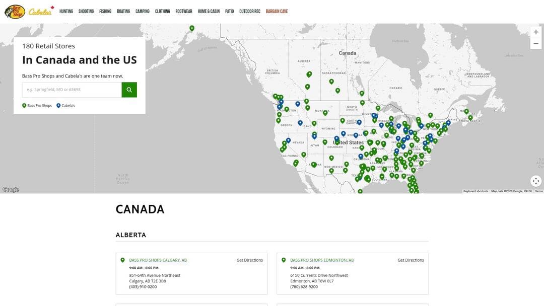Click the green search magnifying glass button

click(129, 90)
